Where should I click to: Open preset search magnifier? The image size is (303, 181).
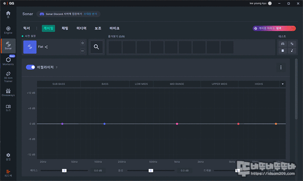tap(96, 47)
